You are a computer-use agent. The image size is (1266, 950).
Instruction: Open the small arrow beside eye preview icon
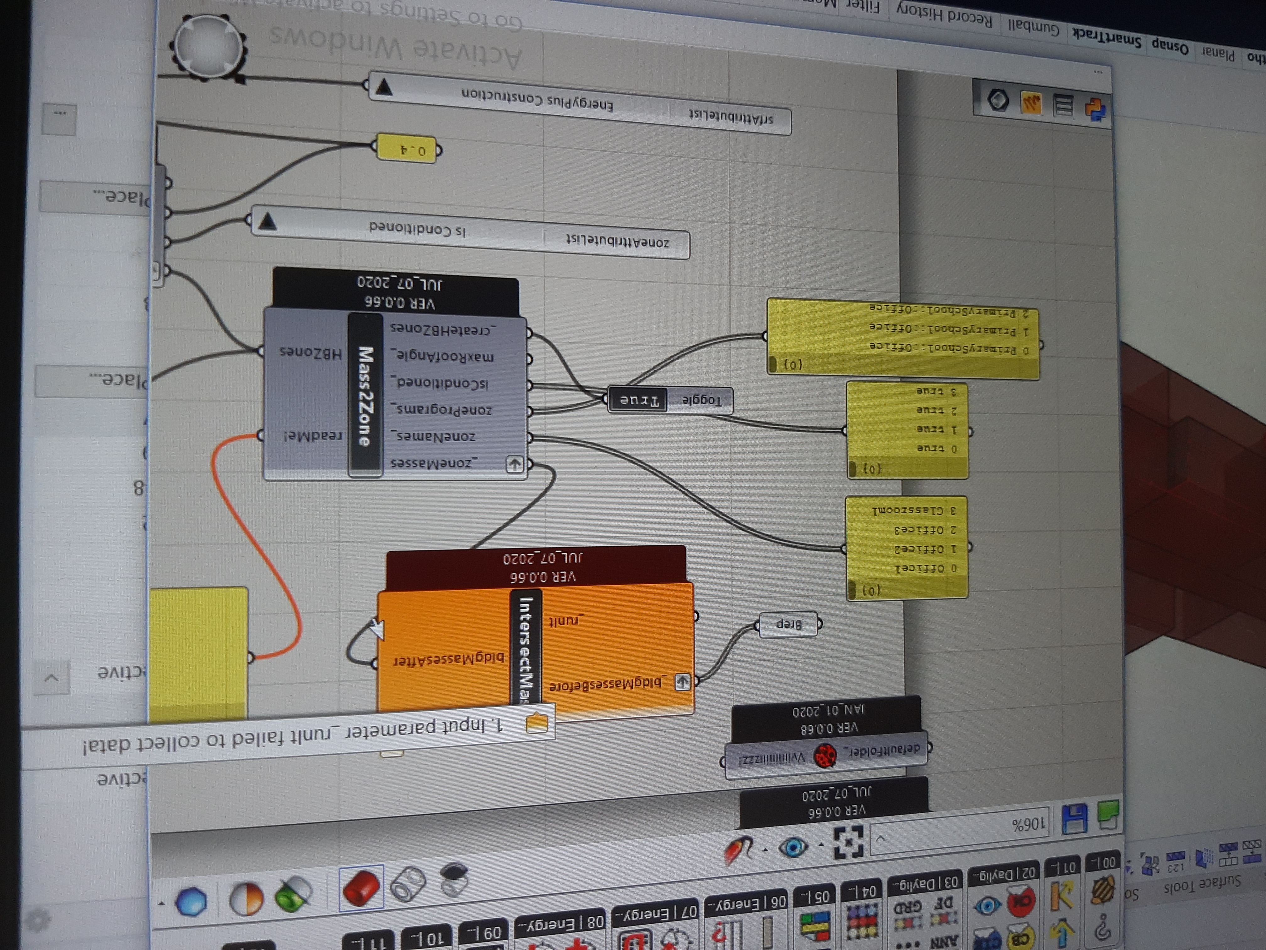click(x=765, y=849)
